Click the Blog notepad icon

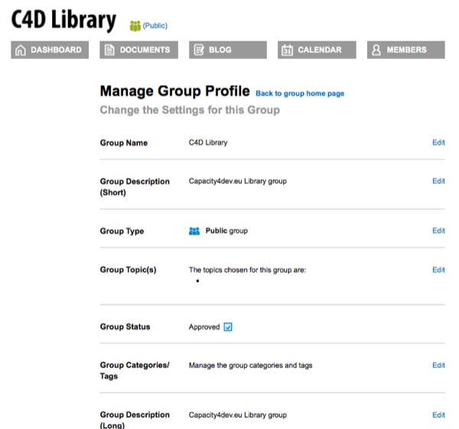pos(199,50)
